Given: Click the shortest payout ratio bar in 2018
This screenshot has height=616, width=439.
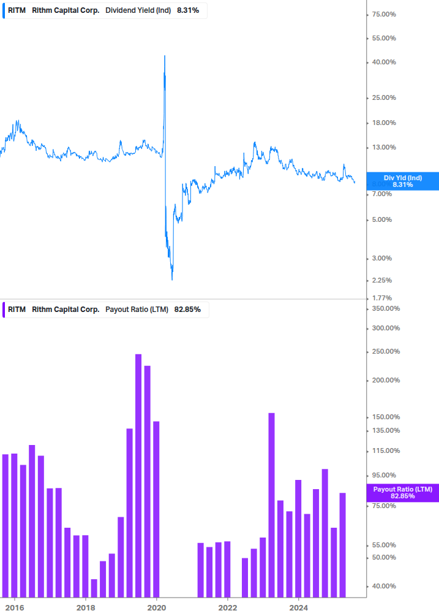Looking at the screenshot, I should (94, 588).
